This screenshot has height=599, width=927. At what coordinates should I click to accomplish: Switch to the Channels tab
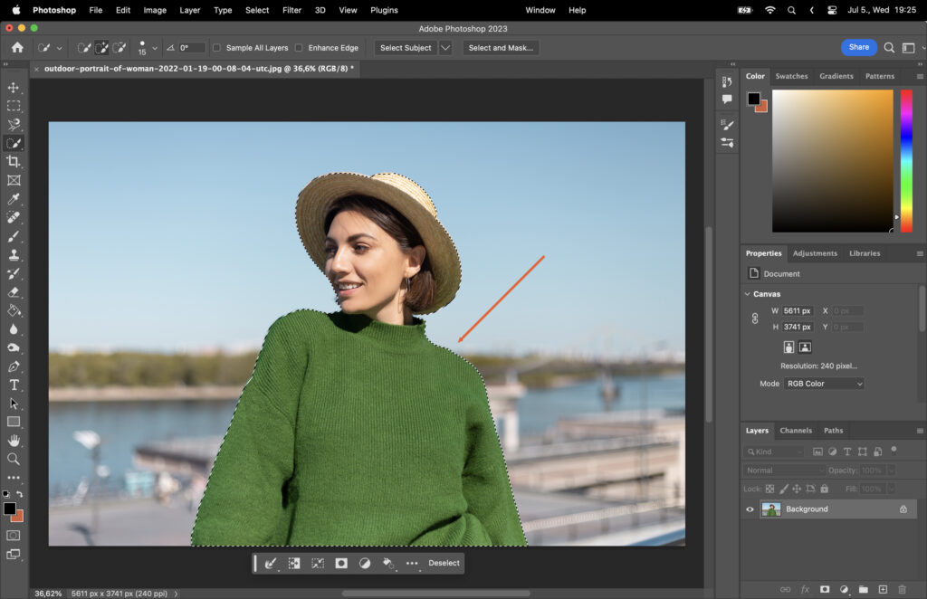pos(796,430)
